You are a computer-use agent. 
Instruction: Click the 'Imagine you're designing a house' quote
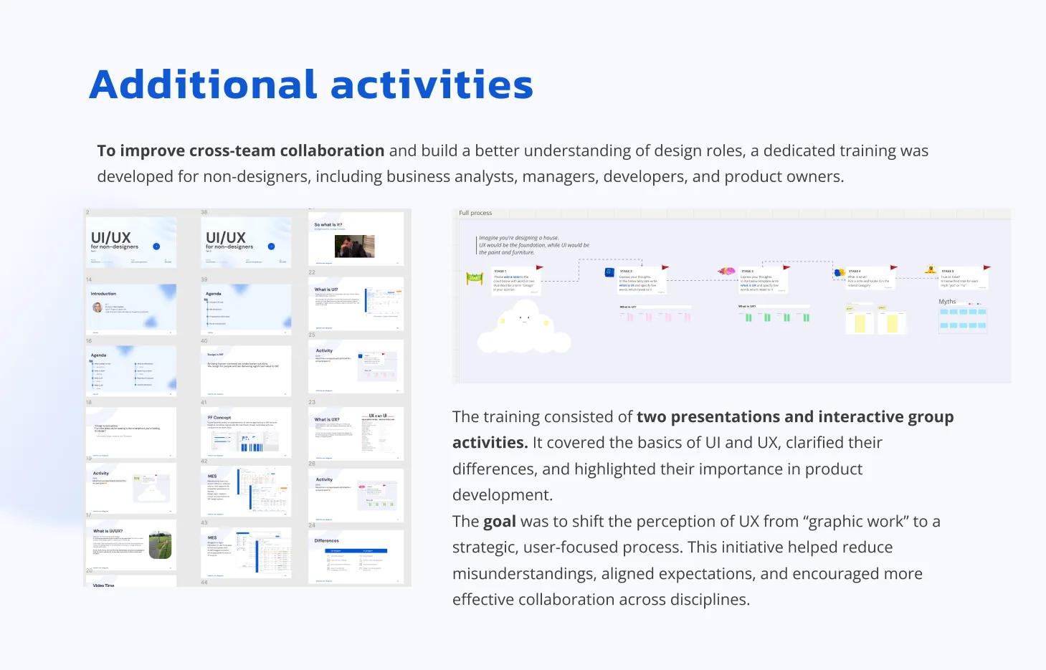(534, 245)
